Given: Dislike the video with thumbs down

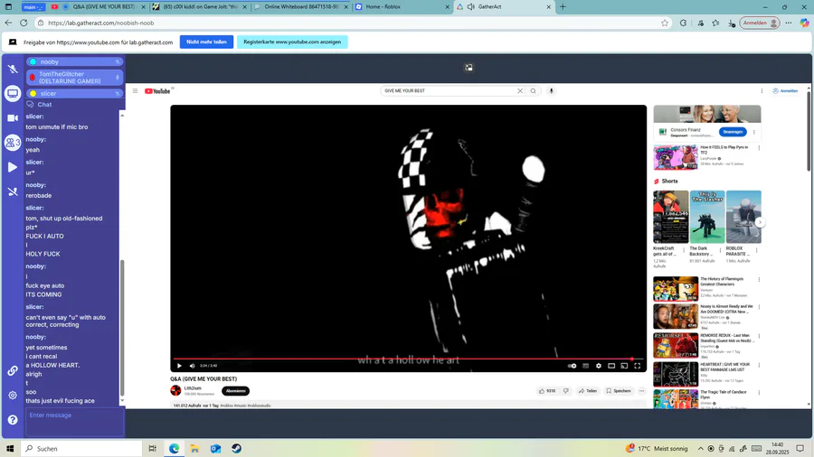Looking at the screenshot, I should (566, 391).
